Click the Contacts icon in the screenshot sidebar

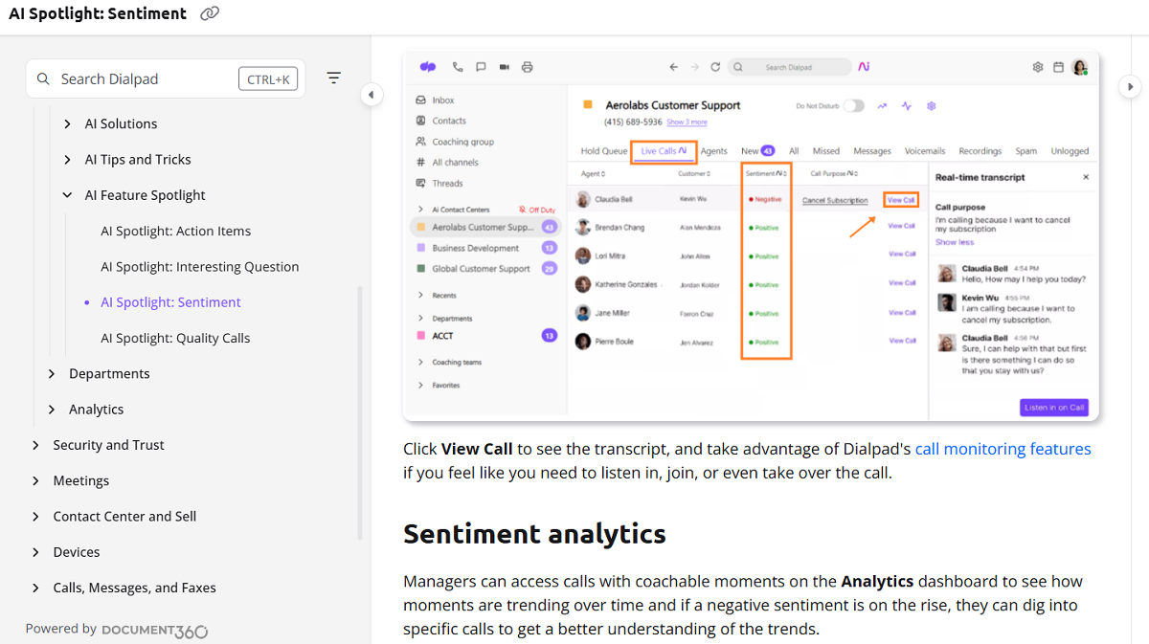[x=420, y=121]
